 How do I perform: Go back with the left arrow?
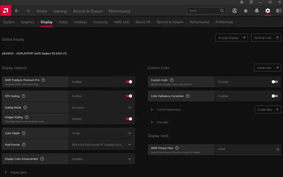coord(17,11)
